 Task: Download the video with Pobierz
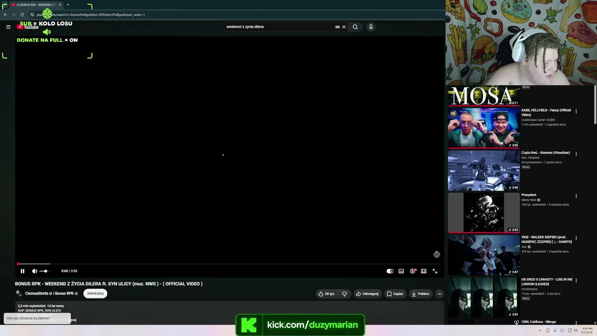click(421, 294)
